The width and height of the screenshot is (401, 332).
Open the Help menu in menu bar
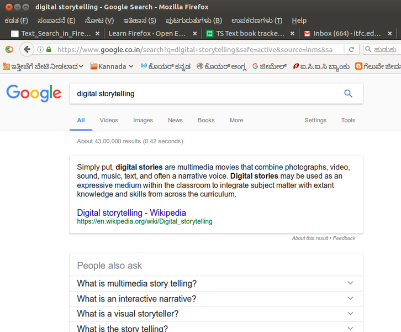(x=299, y=20)
